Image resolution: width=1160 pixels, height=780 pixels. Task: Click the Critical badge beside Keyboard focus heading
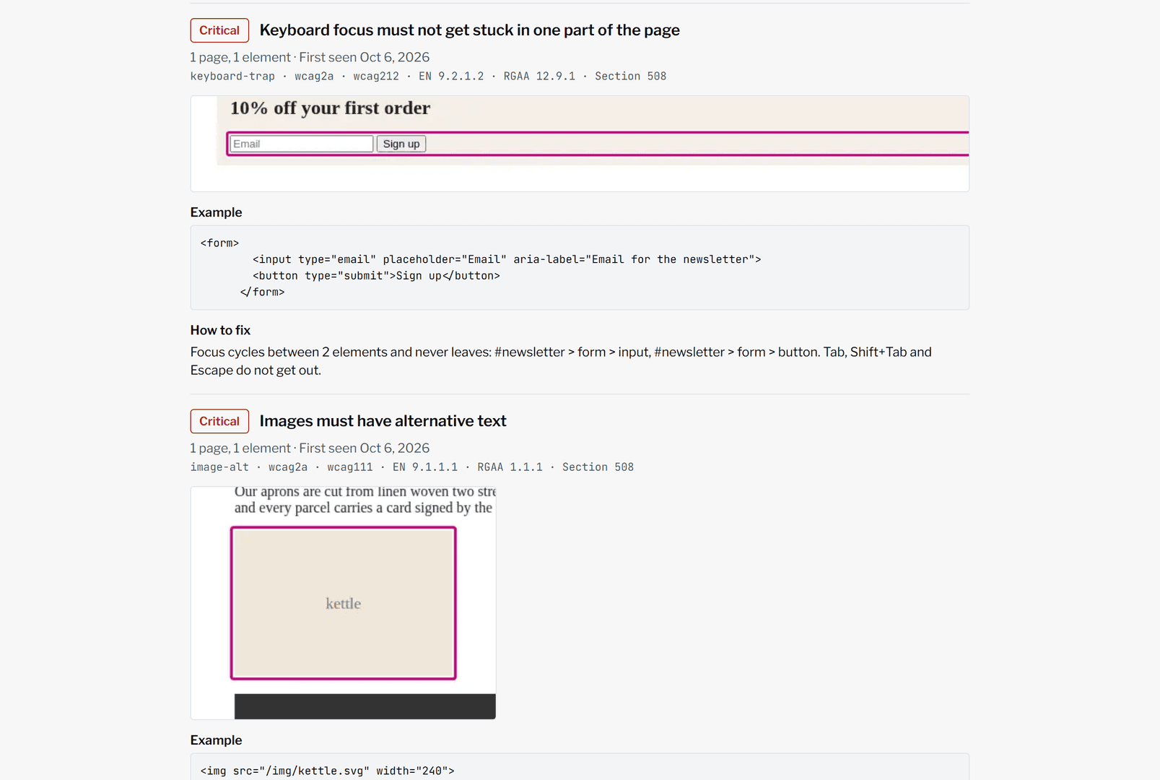219,30
